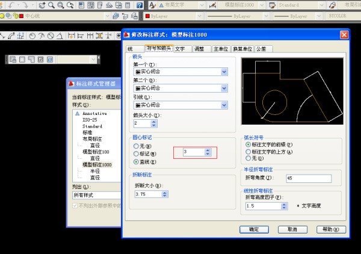361x254 pixels.
Task: Click the Dimension Space tool icon
Action: (99, 36)
